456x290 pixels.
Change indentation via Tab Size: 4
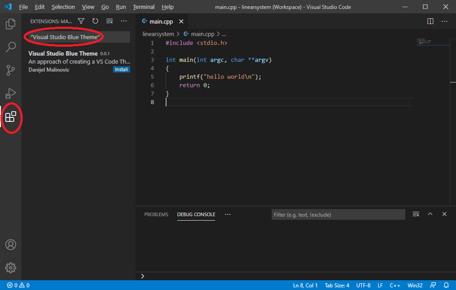point(337,286)
